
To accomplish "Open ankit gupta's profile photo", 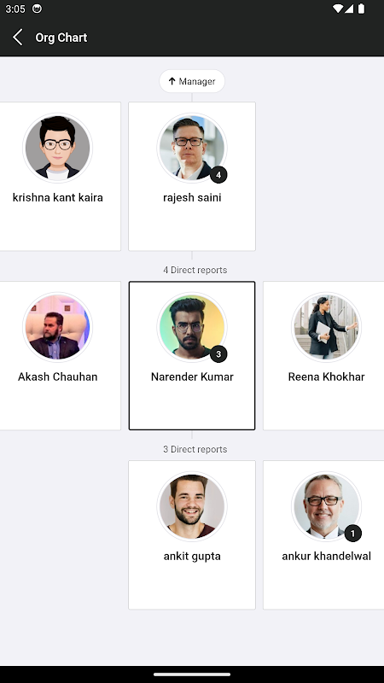I will click(x=192, y=506).
